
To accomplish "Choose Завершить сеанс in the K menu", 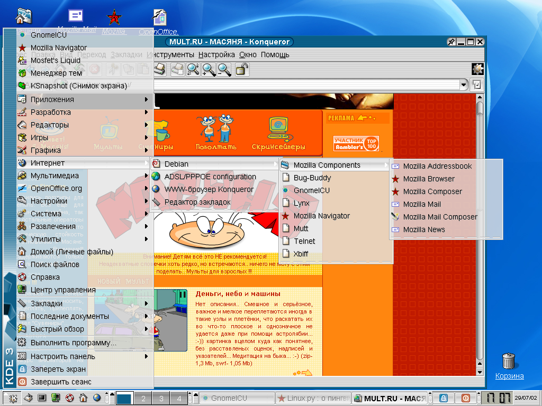I will (x=85, y=382).
